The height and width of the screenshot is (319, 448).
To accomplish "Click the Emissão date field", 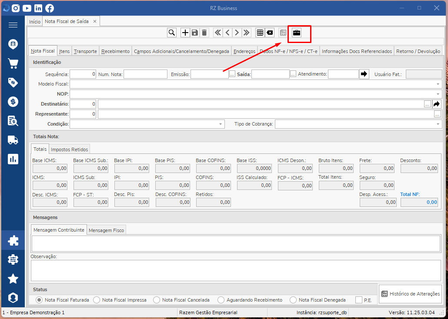I will 209,74.
